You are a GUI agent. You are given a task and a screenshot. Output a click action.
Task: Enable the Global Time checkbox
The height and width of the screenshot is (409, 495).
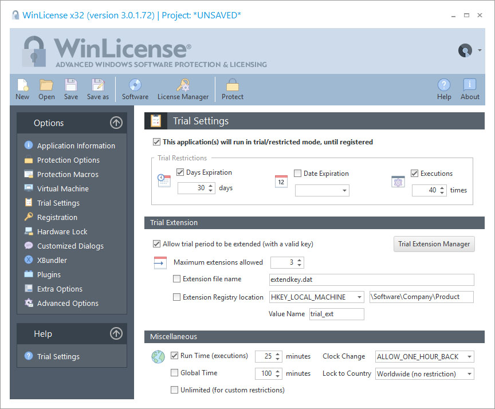pos(174,373)
